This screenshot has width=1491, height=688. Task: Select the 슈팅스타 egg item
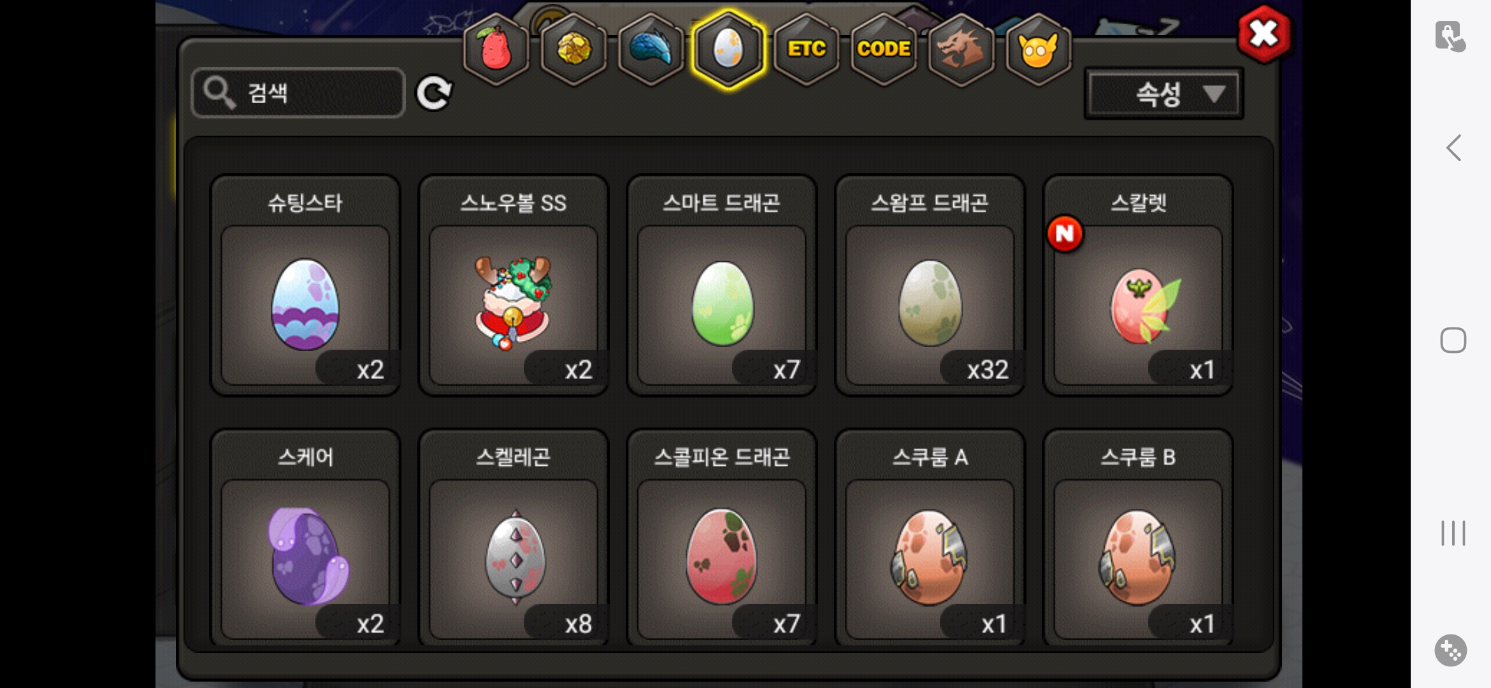305,285
